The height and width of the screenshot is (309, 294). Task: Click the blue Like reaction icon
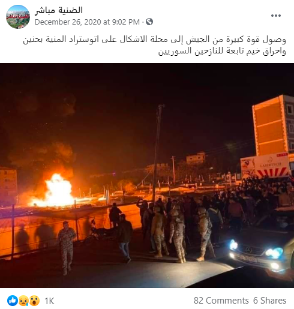pos(13,301)
